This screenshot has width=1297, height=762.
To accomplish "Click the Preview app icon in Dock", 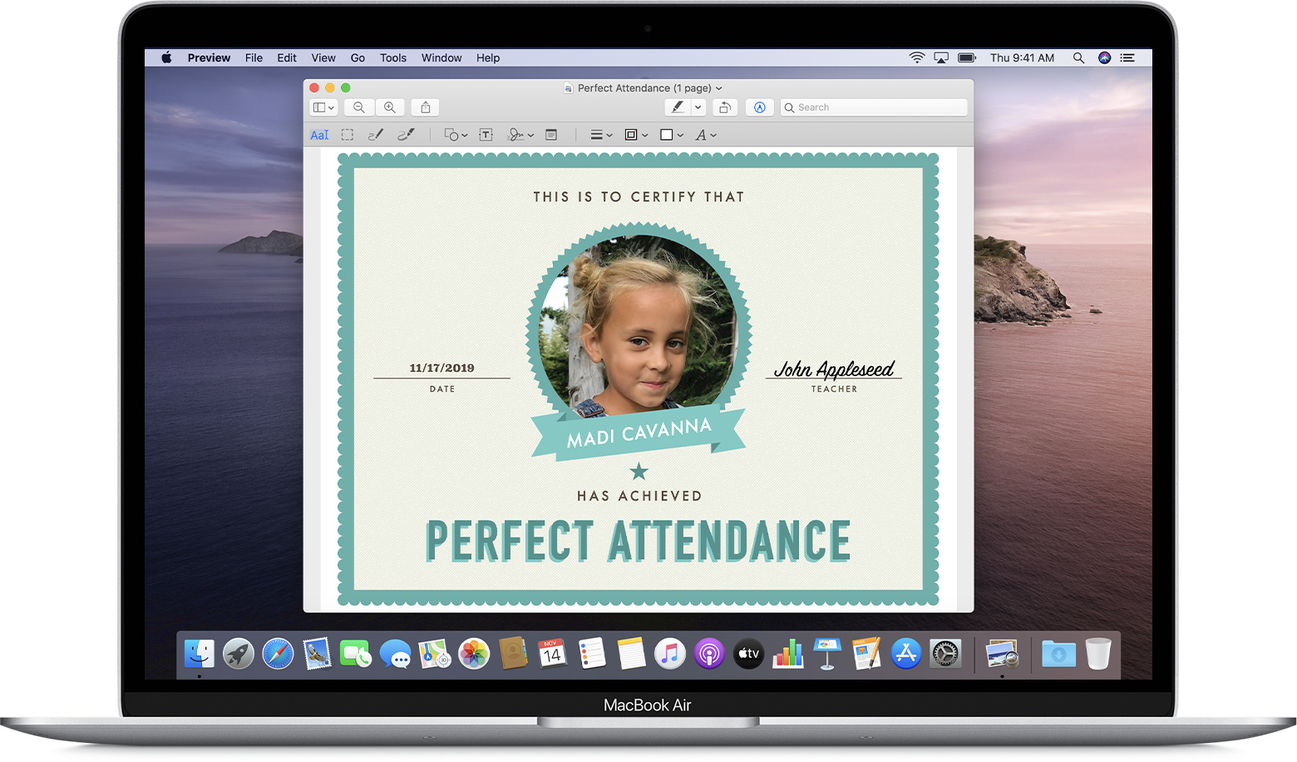I will click(1003, 654).
